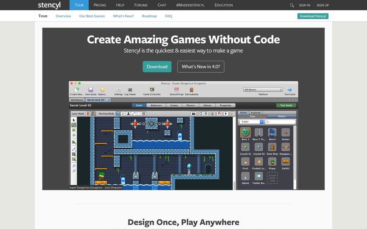The image size is (367, 229).
Task: Toggle the grey square Working Mode button
Action: coord(144,114)
